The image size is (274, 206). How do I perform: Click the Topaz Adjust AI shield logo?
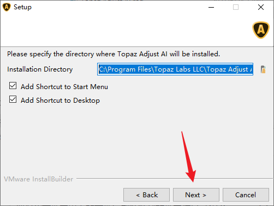(x=261, y=30)
